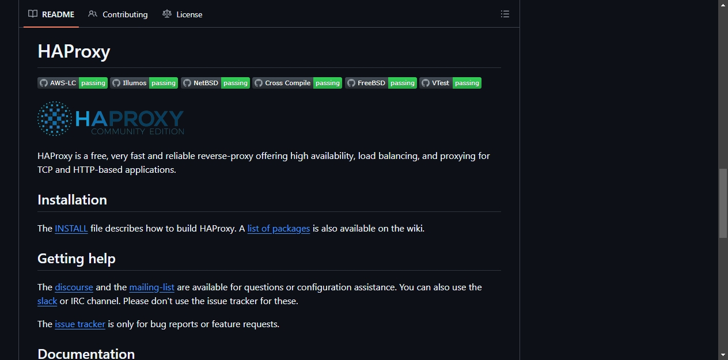Click the Cross Compile passing badge
This screenshot has height=360, width=728.
tap(297, 83)
